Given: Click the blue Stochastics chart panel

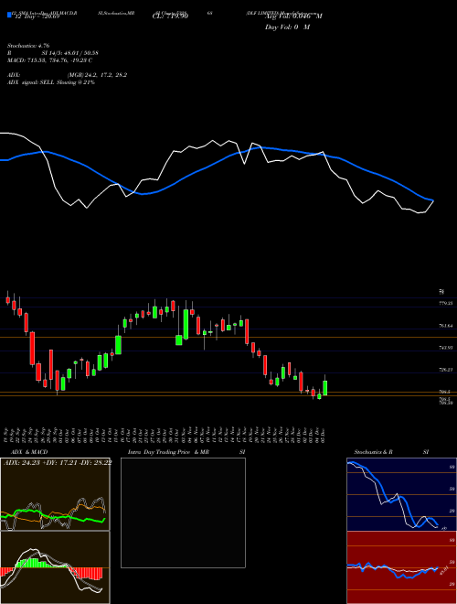Looking at the screenshot, I should tap(401, 494).
